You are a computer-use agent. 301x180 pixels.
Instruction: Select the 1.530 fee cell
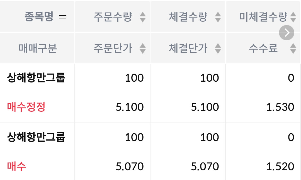(280, 107)
